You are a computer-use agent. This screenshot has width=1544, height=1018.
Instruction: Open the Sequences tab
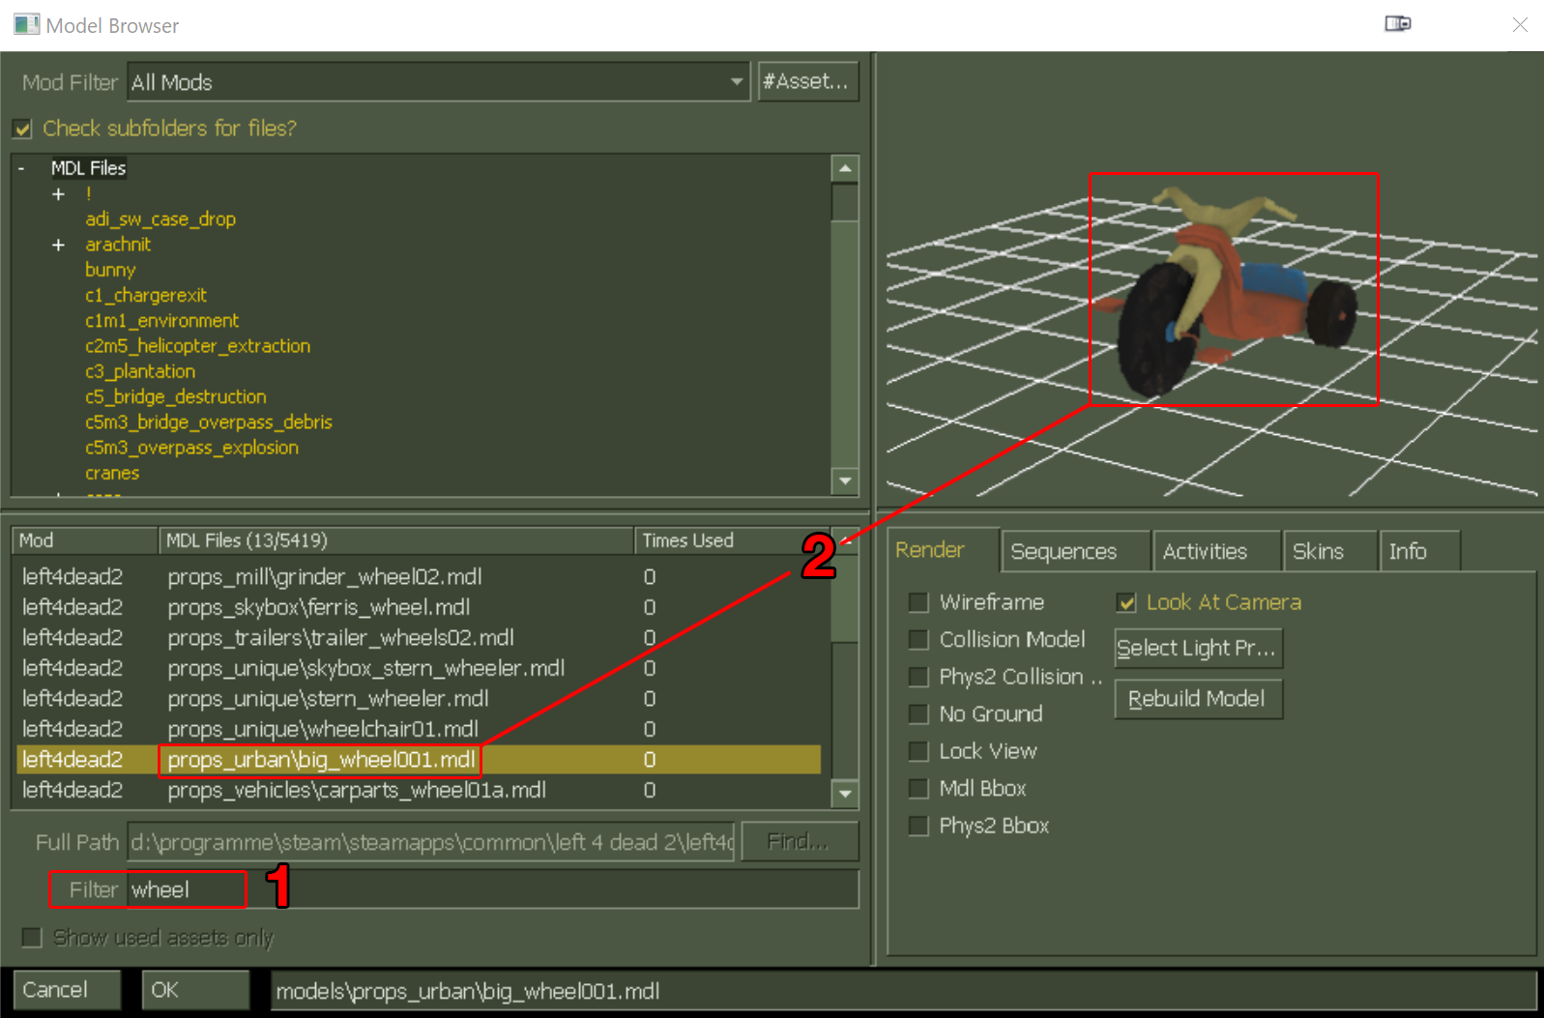[1076, 551]
